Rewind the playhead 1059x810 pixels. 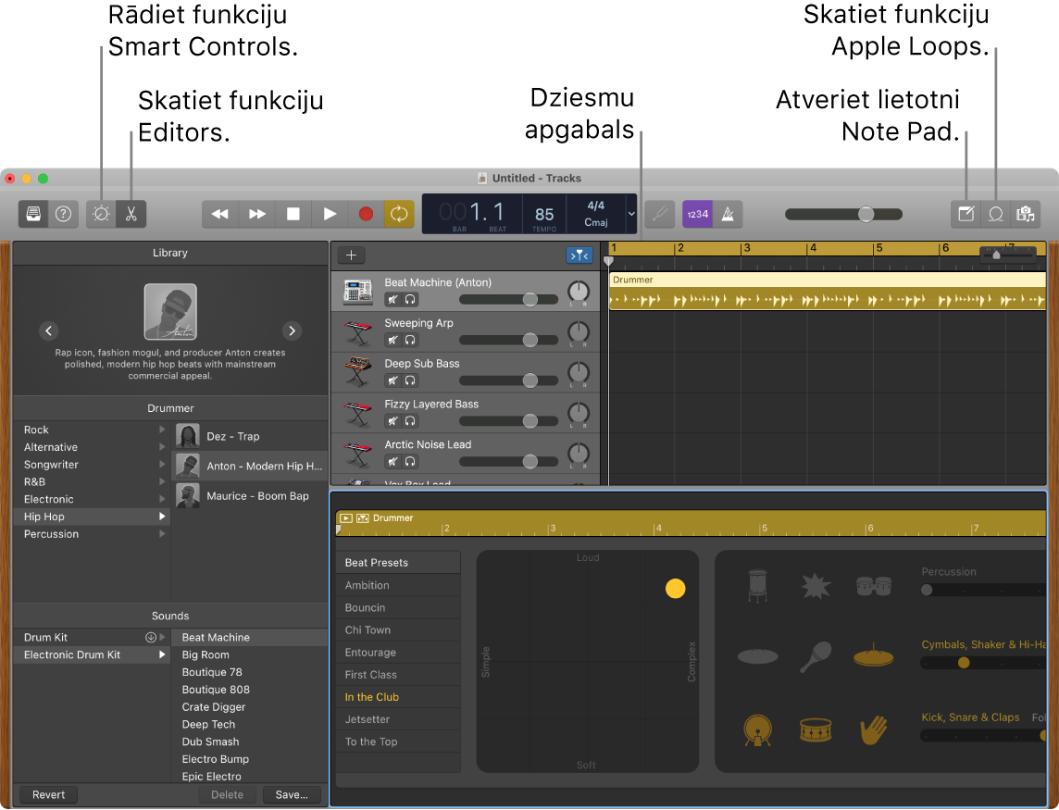pos(220,214)
